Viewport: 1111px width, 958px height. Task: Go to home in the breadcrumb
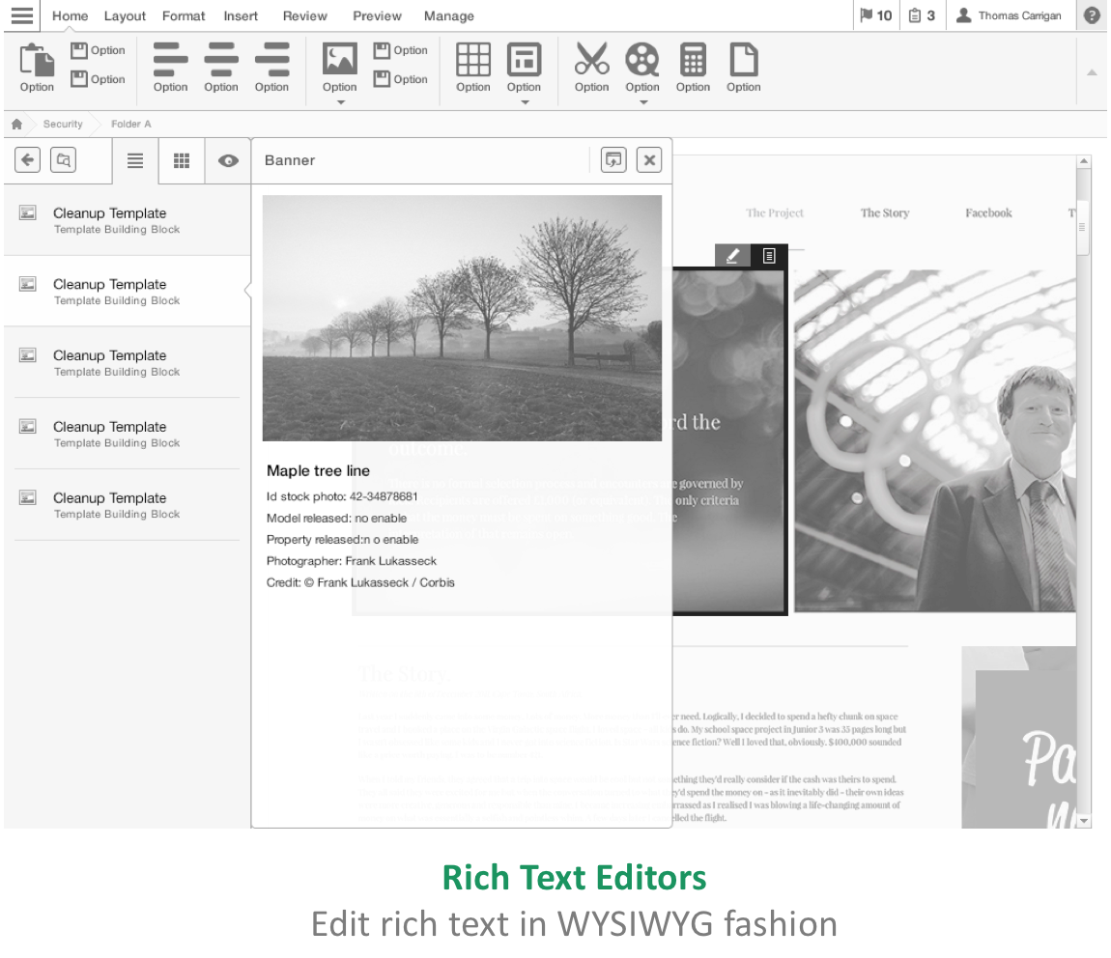(17, 124)
